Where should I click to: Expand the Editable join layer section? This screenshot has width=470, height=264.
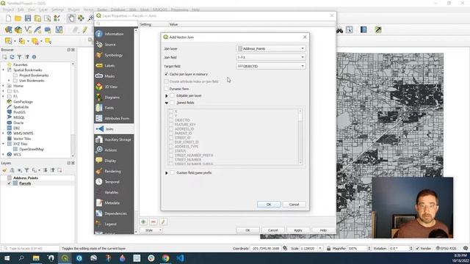[167, 96]
